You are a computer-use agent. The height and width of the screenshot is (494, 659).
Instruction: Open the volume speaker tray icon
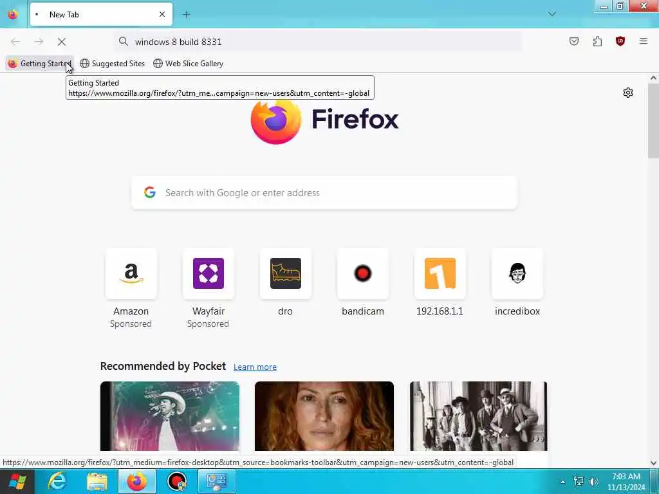594,481
